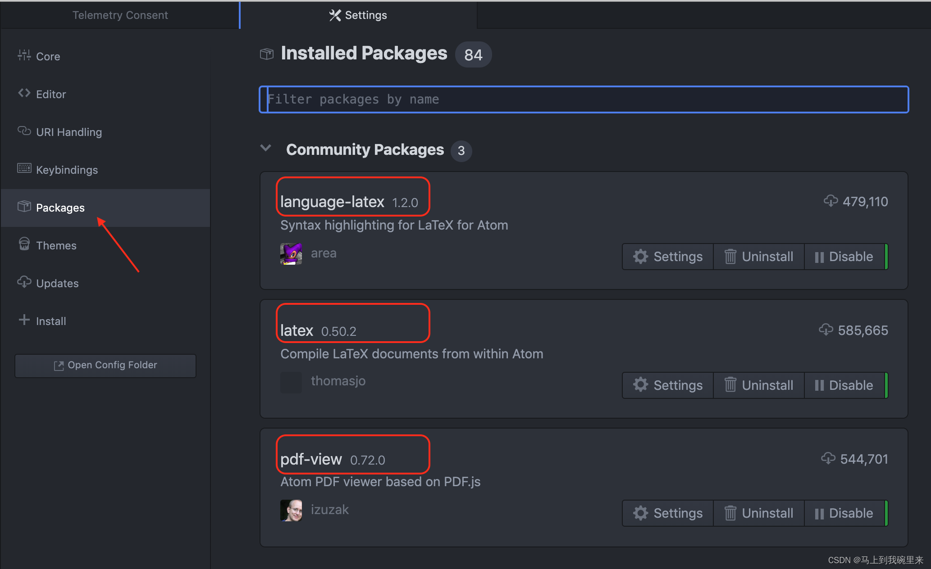931x569 pixels.
Task: Click the Packages sidebar icon
Action: tap(24, 207)
